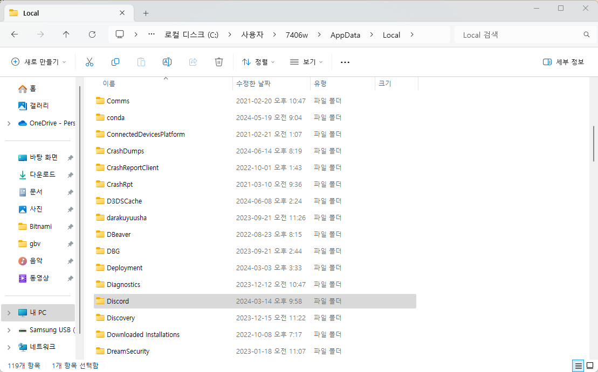Toggle the 세부 정보 details pane

[x=563, y=62]
